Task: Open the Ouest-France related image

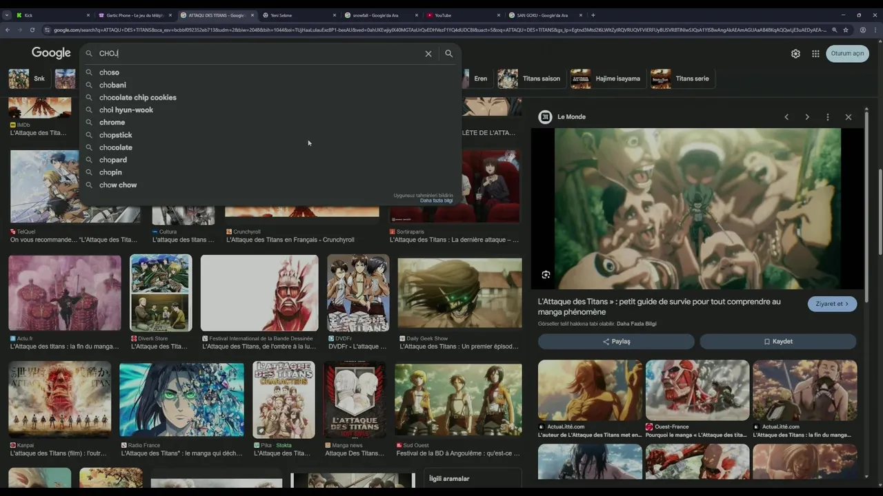Action: click(x=697, y=390)
